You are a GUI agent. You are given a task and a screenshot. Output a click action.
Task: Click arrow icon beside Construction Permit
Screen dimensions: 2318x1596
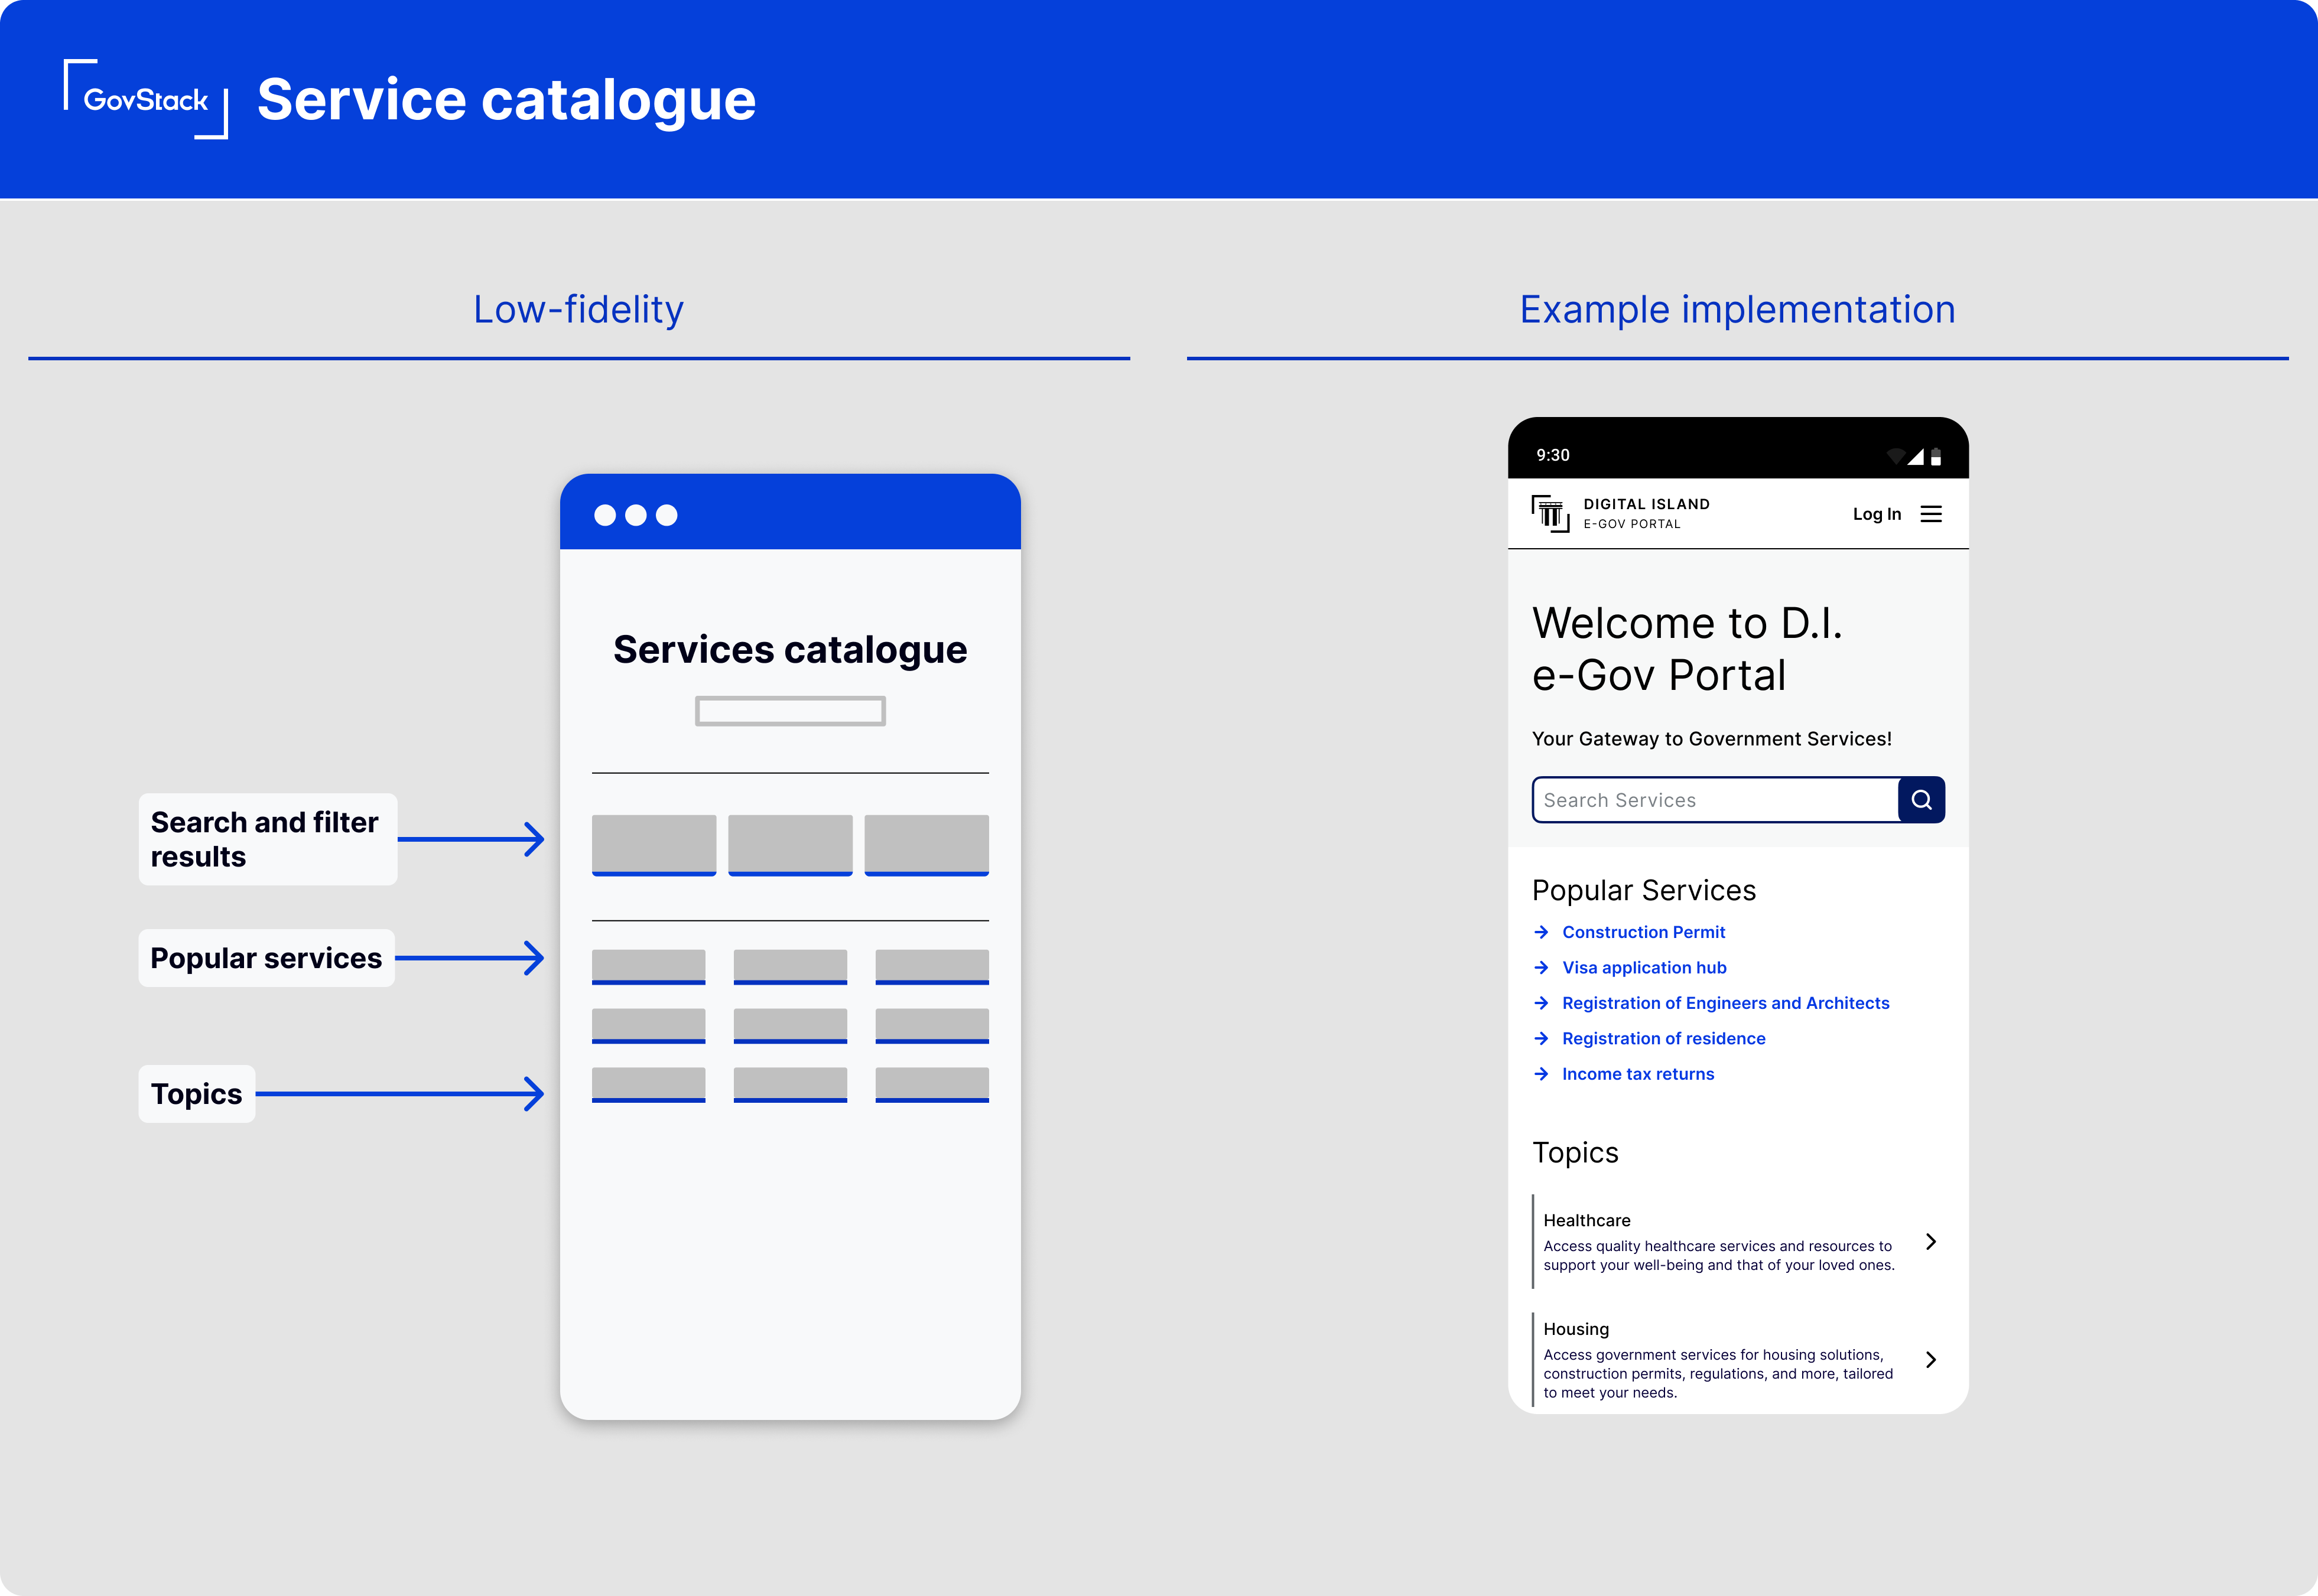point(1542,932)
